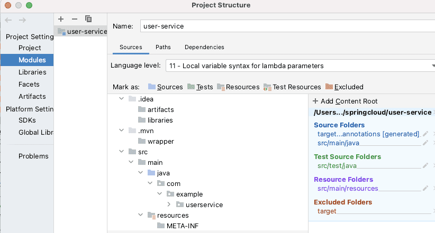Image resolution: width=435 pixels, height=233 pixels.
Task: Collapse the example package node
Action: coord(159,194)
